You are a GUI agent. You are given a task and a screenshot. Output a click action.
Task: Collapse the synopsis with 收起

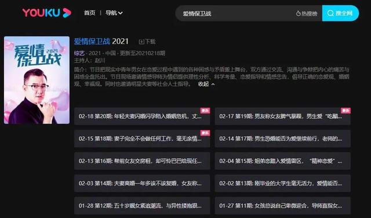click(206, 84)
